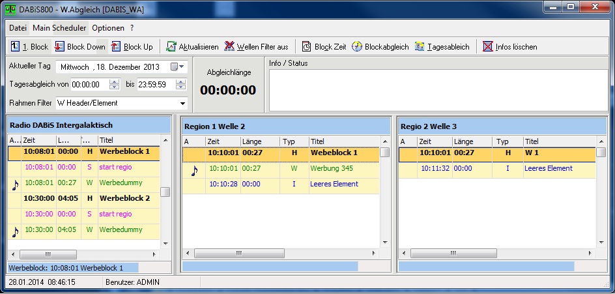Run Tagesabgleich from the toolbar
Viewport: 615px width, 294px height.
click(x=420, y=47)
